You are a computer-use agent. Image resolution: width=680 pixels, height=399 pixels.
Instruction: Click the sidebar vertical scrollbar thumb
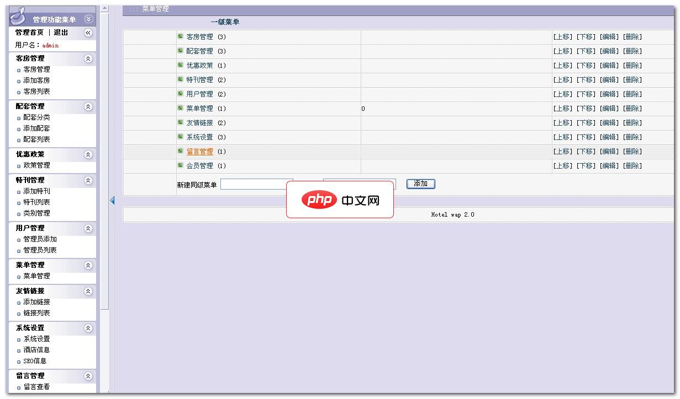point(105,161)
